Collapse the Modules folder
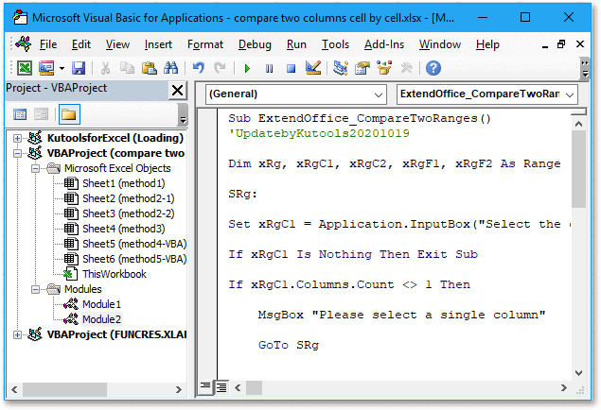The image size is (601, 410). [x=35, y=289]
